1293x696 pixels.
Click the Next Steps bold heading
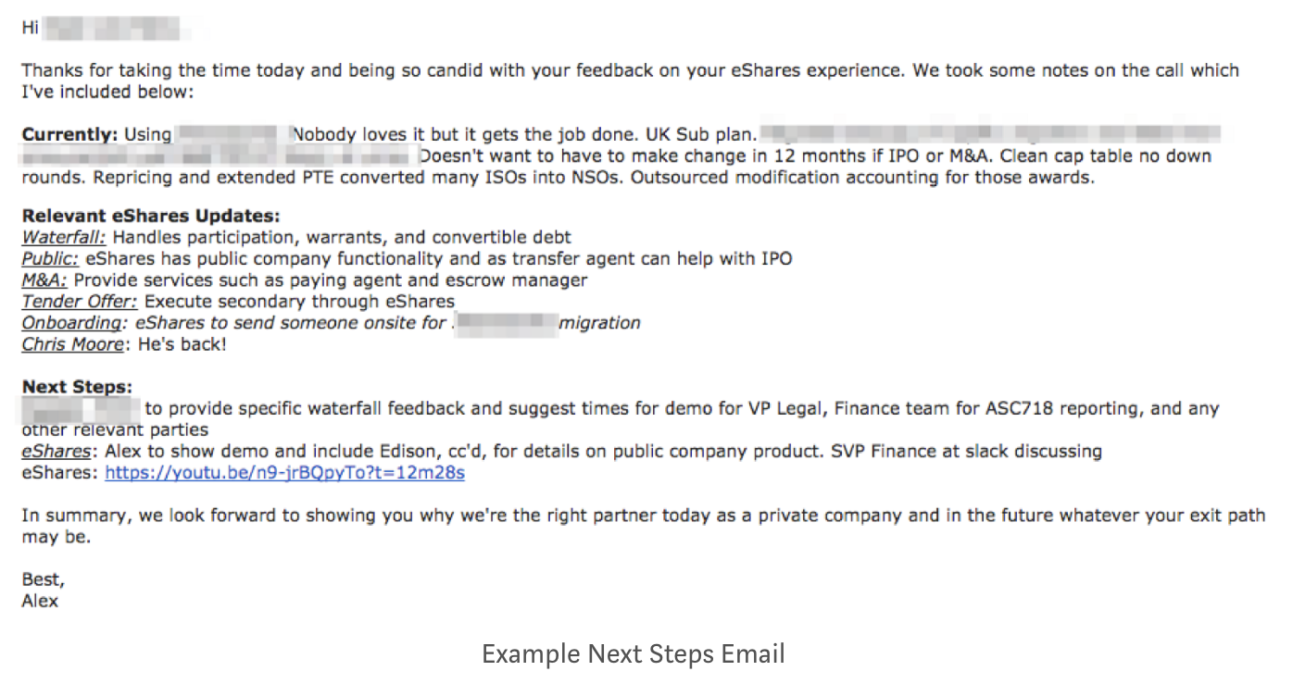pyautogui.click(x=78, y=387)
